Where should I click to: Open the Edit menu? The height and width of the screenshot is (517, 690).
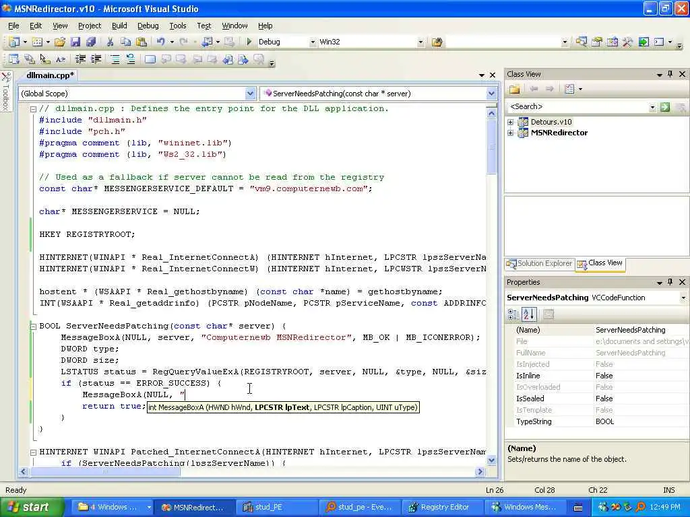click(x=36, y=26)
